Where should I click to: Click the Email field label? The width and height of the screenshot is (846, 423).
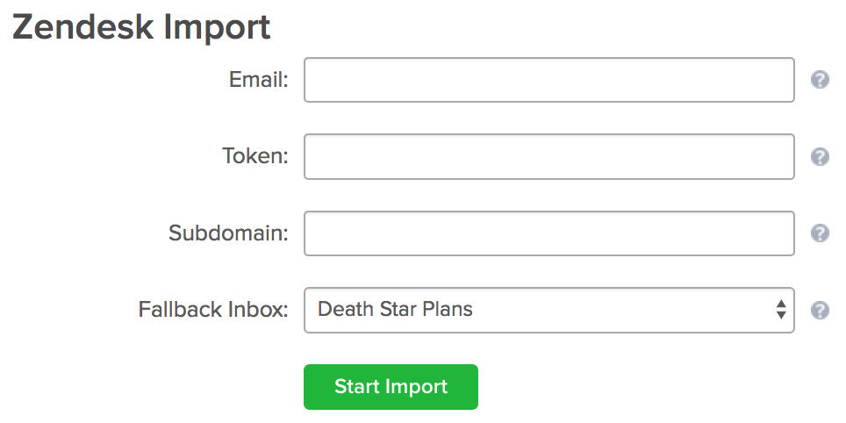point(258,80)
